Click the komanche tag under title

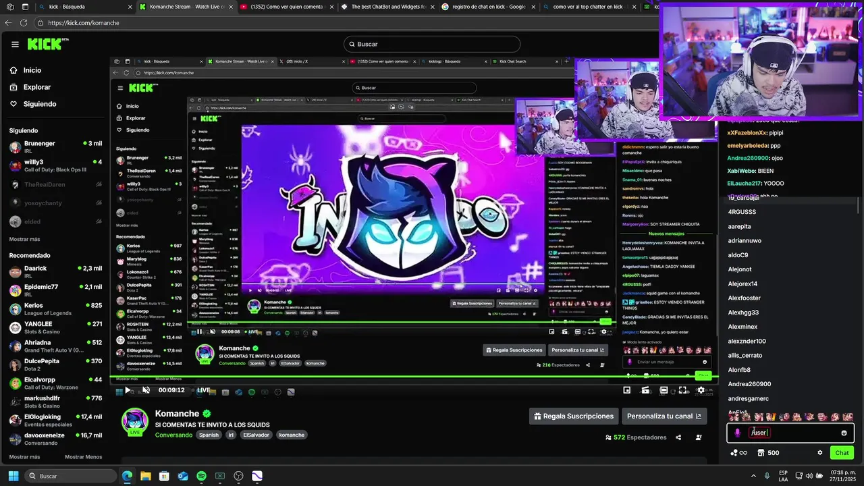292,435
